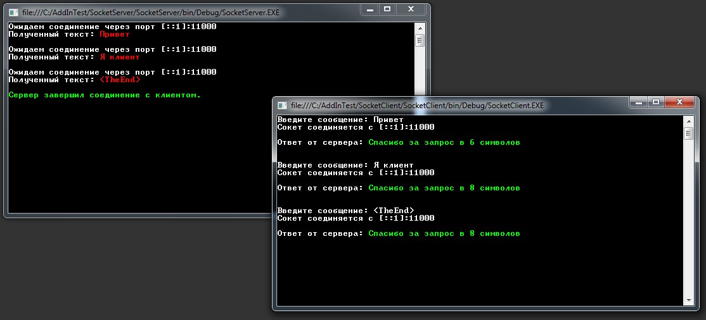Click the red 'Привет' received text in the server window
The image size is (706, 320).
[114, 34]
